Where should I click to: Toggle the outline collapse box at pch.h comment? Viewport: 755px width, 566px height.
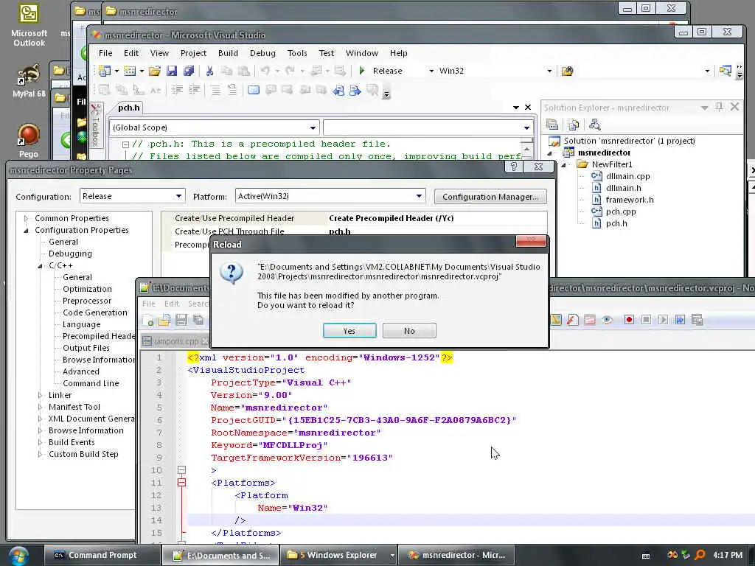pos(125,144)
